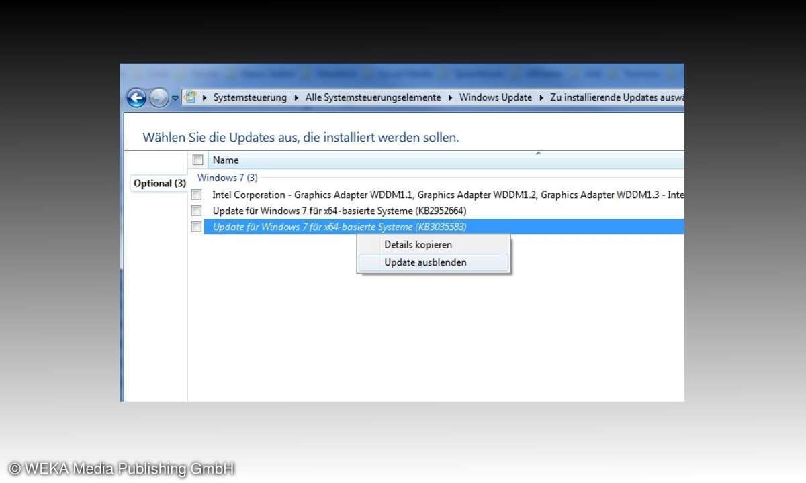The height and width of the screenshot is (483, 806).
Task: Check the Intel Corporation Graphics Adapter update
Action: click(x=196, y=195)
